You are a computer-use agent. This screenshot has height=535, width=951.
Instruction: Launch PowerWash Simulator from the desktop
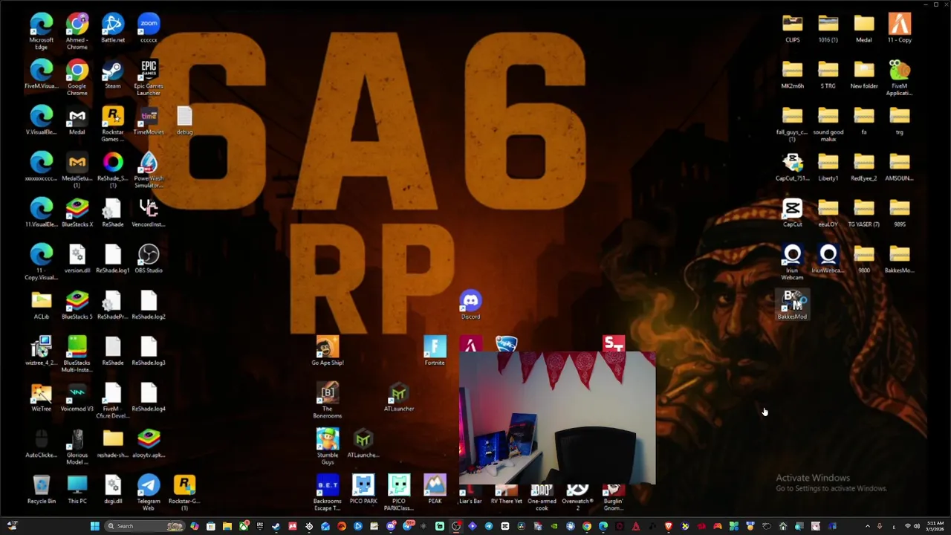point(149,169)
